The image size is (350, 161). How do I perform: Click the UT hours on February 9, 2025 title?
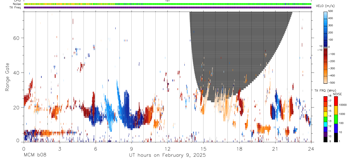tap(168, 155)
